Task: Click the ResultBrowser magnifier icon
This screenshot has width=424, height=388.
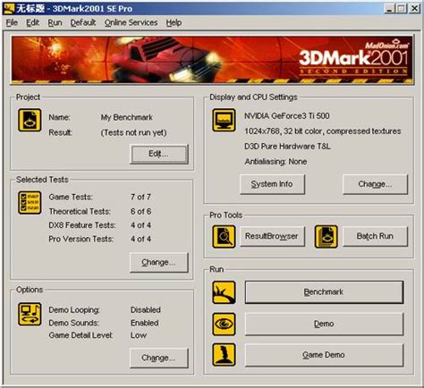Action: (x=224, y=237)
